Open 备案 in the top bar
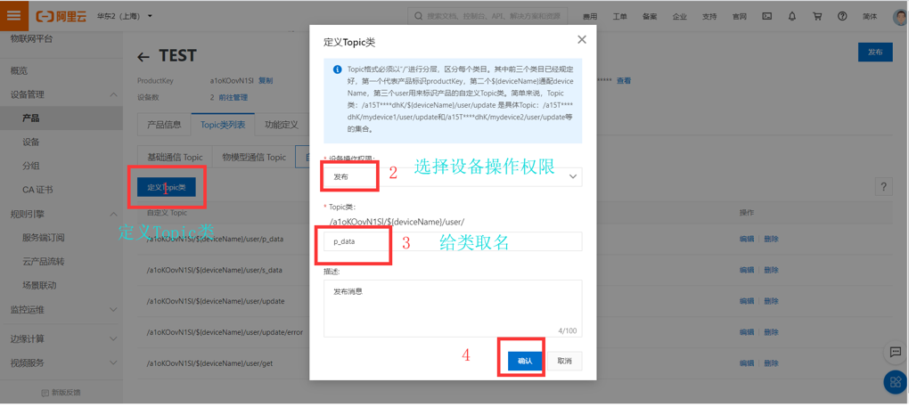This screenshot has width=909, height=407. coord(650,16)
